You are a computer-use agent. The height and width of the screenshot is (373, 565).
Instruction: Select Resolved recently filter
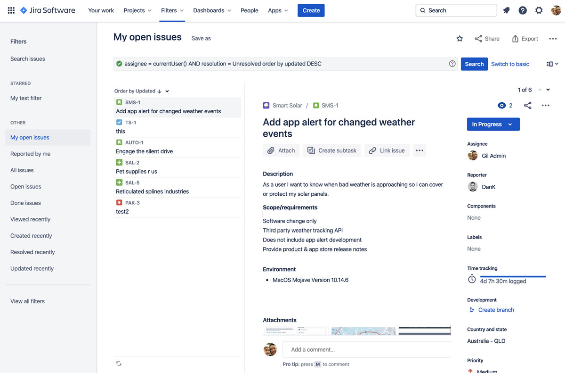32,252
